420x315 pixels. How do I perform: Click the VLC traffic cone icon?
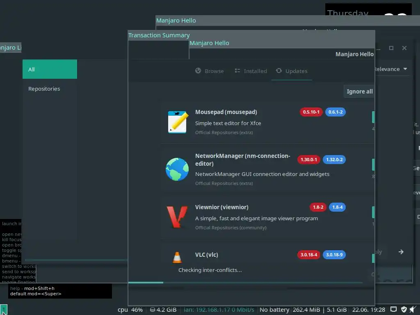click(x=177, y=258)
